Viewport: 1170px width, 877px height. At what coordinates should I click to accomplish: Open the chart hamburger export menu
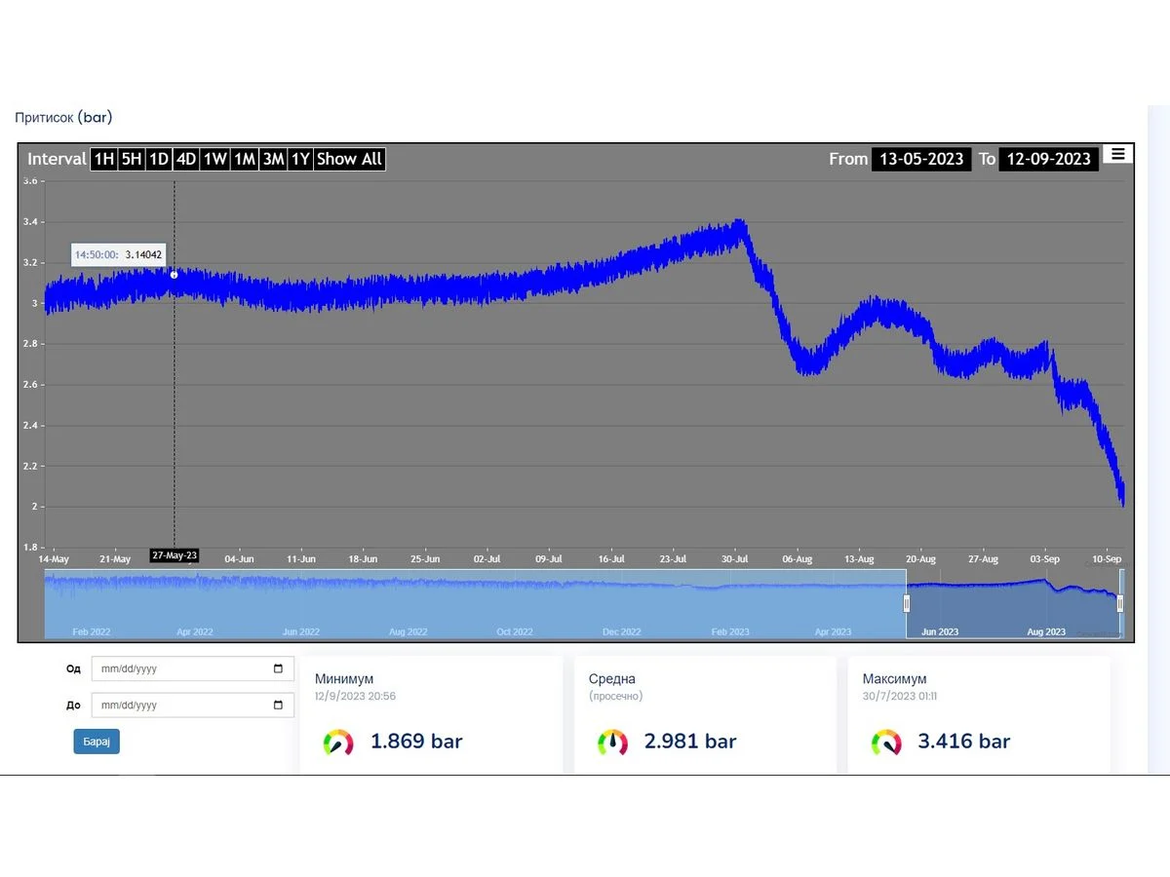1117,154
